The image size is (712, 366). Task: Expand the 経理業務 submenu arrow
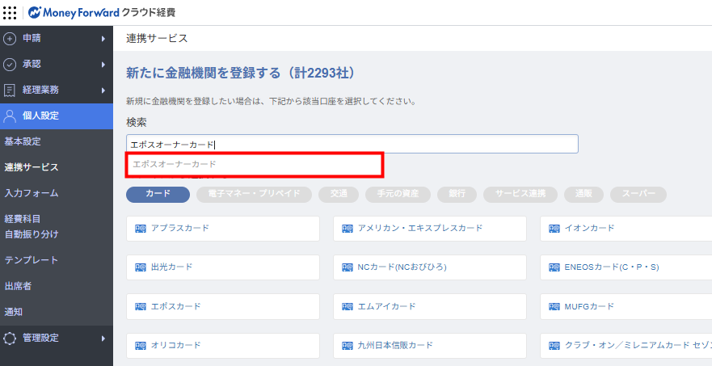103,90
